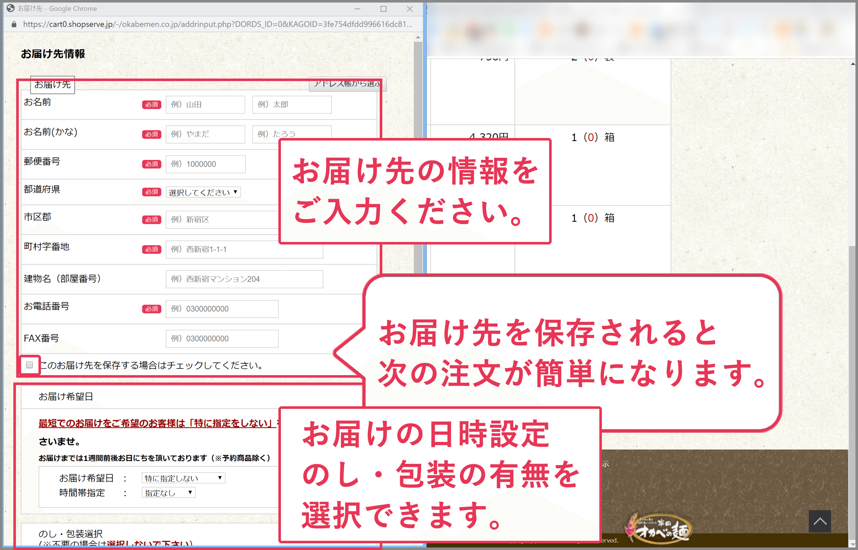Click the last name field 例）山田
Screen dimensions: 858x550
tap(205, 105)
